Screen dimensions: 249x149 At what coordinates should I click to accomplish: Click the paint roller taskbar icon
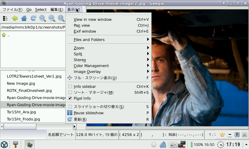pyautogui.click(x=15, y=144)
